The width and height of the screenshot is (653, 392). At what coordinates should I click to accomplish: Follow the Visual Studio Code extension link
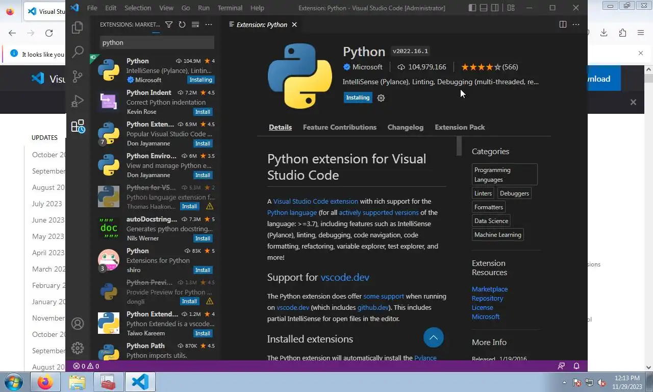pyautogui.click(x=316, y=201)
